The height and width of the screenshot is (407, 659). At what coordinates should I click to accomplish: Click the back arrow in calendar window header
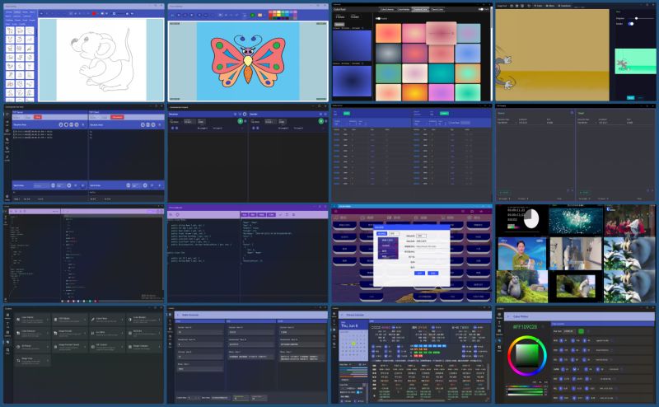tap(342, 315)
